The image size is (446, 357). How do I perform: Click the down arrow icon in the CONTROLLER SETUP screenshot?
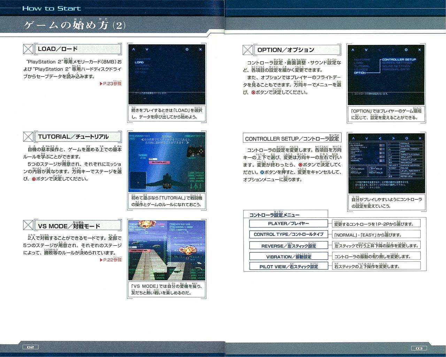(x=367, y=138)
